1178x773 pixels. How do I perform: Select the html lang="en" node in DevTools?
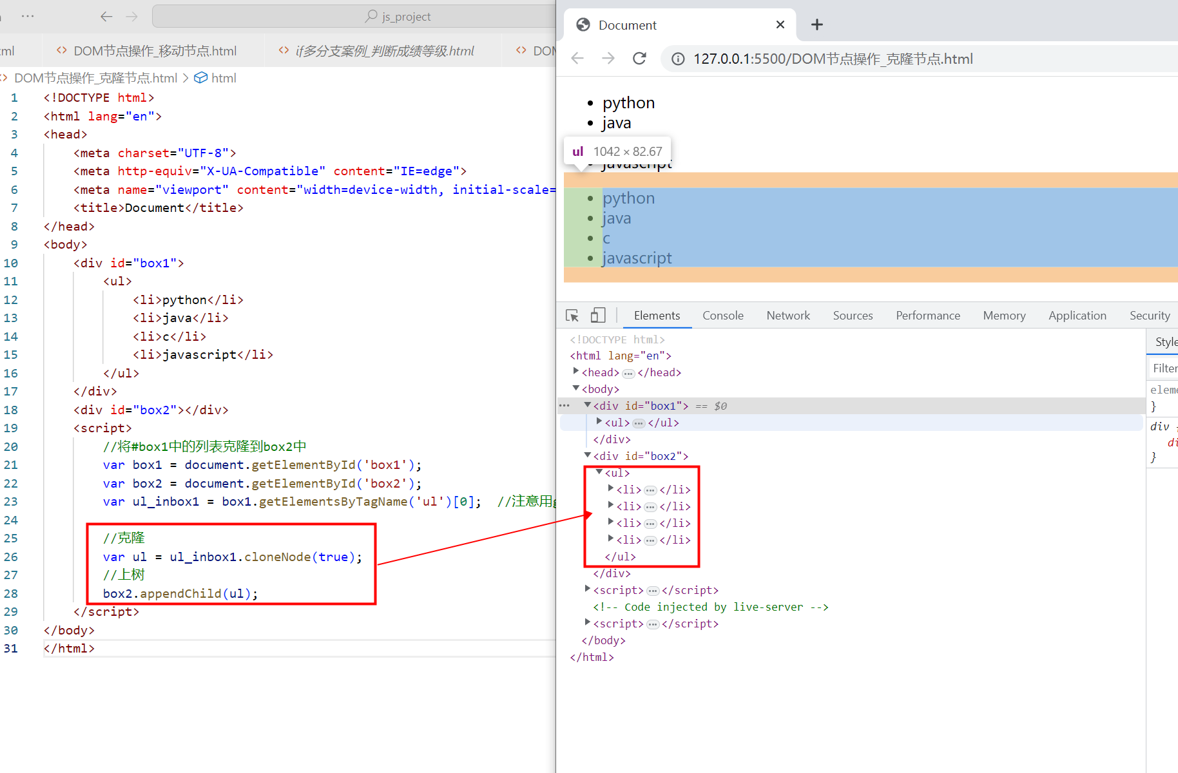[x=621, y=356]
